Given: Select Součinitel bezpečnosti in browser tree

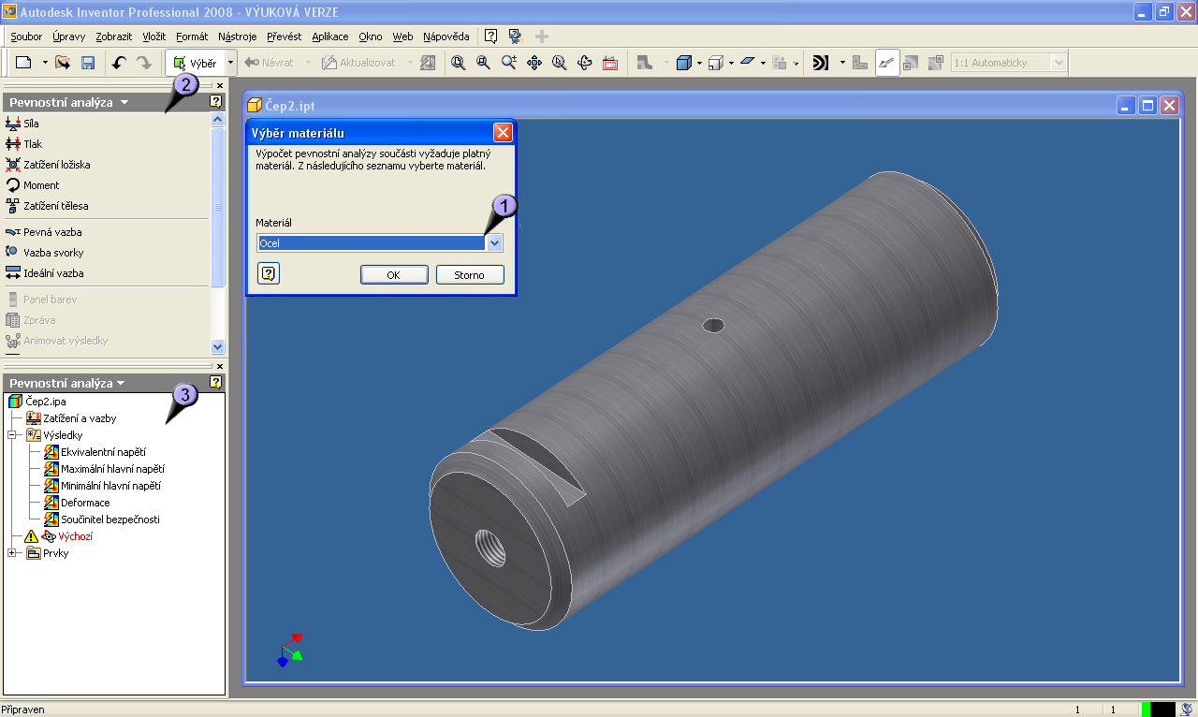Looking at the screenshot, I should click(x=110, y=519).
